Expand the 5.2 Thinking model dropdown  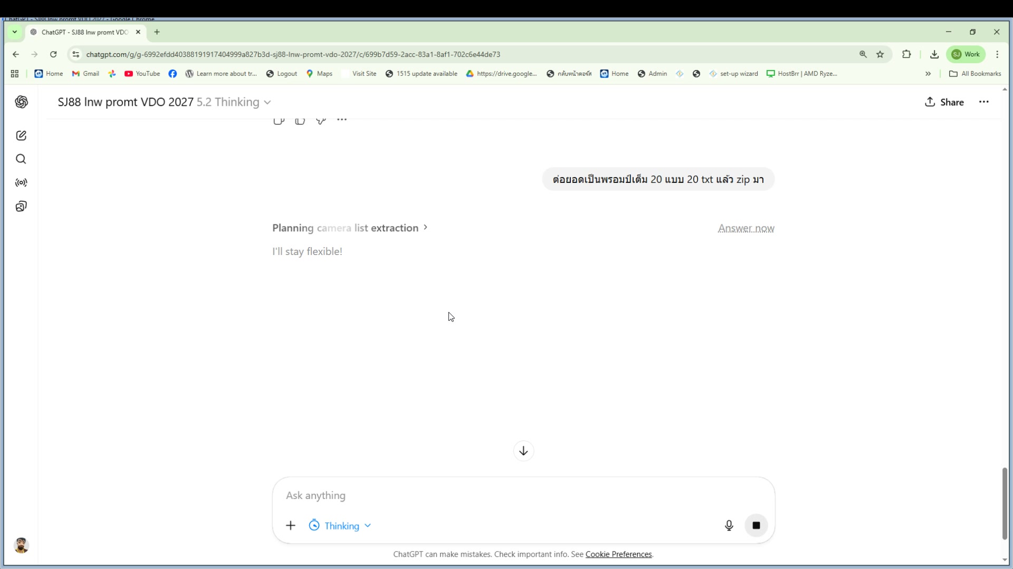[x=234, y=102]
